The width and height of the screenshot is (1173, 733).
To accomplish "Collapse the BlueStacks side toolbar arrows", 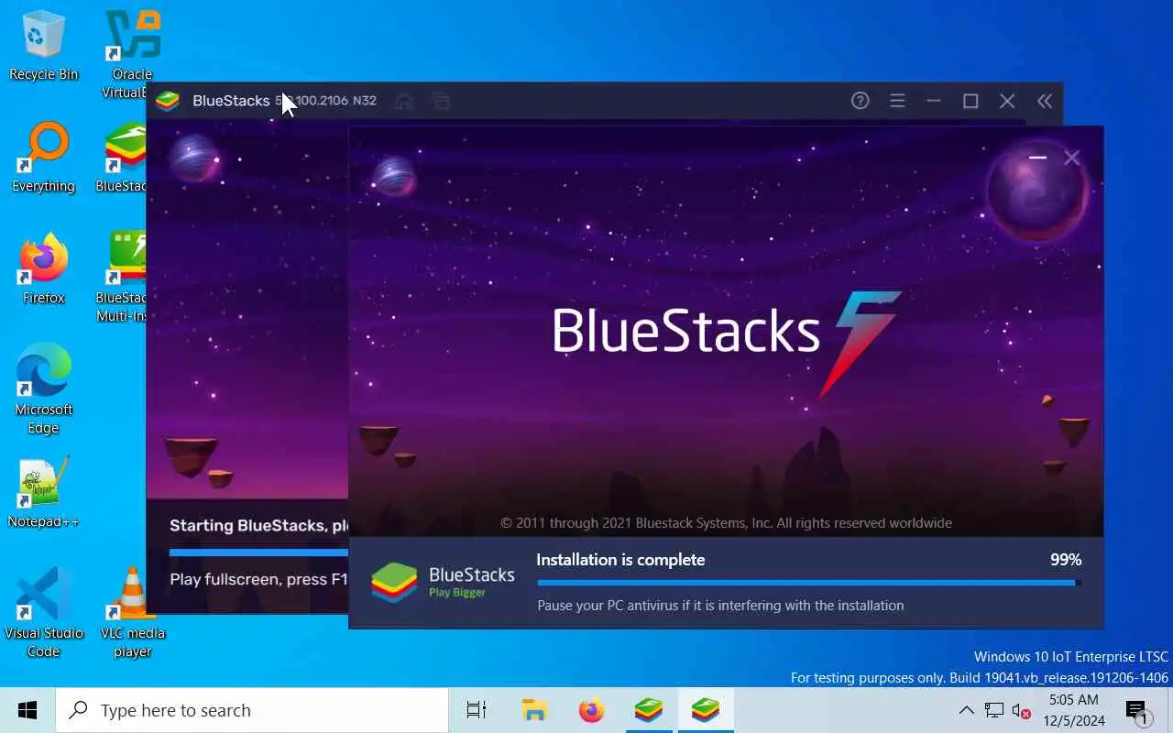I will pos(1045,101).
